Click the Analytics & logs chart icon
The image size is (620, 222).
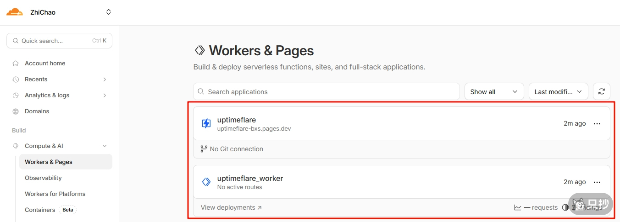tap(16, 95)
